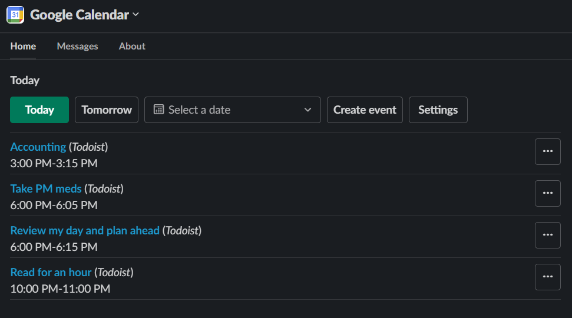Open more options for Accounting event
The width and height of the screenshot is (572, 318).
click(x=547, y=151)
